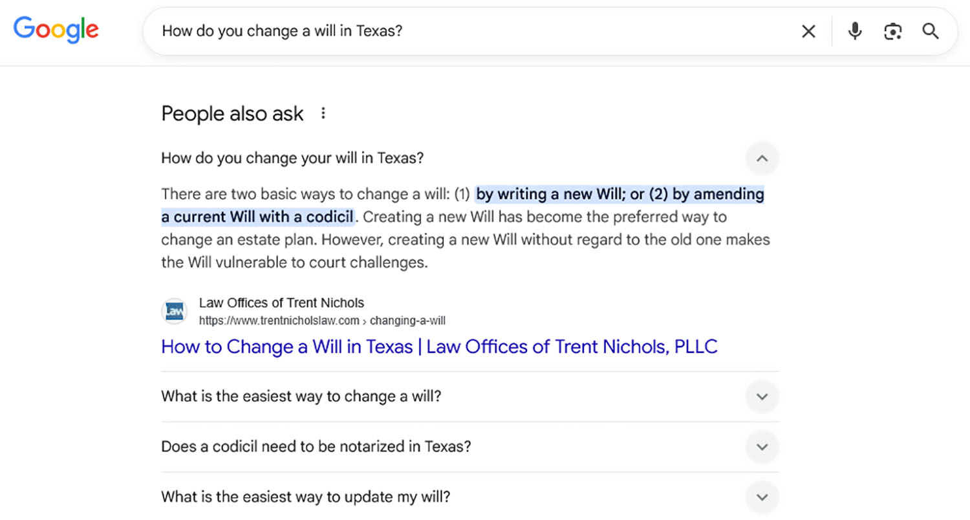Image resolution: width=970 pixels, height=520 pixels.
Task: Collapse the answer with the up chevron
Action: tap(762, 158)
